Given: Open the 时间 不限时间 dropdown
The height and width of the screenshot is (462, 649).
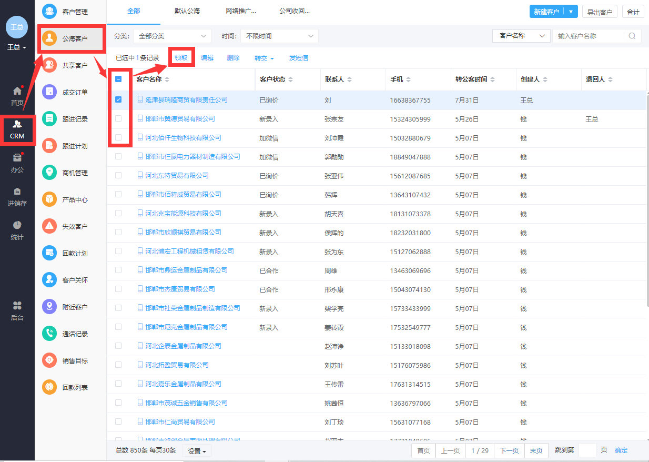Looking at the screenshot, I should (279, 36).
